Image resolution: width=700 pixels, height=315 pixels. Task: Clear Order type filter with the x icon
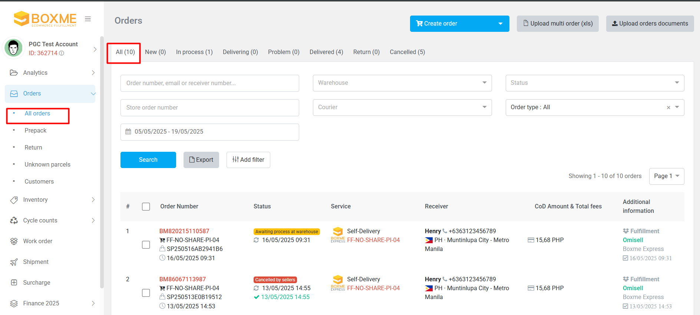(x=668, y=108)
